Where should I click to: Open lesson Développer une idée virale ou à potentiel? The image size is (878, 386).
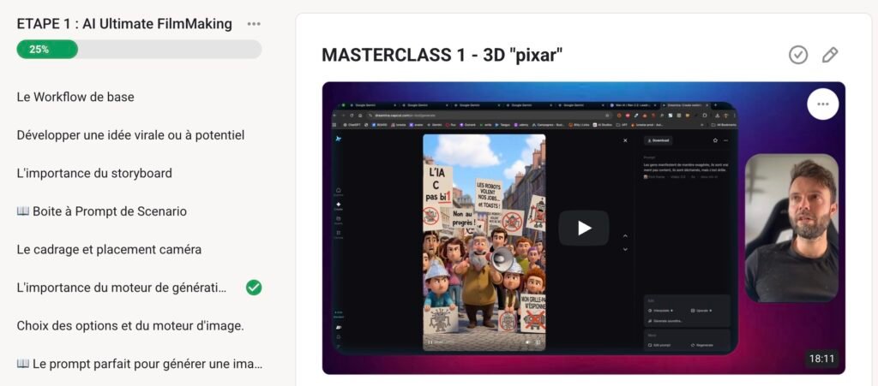[130, 135]
